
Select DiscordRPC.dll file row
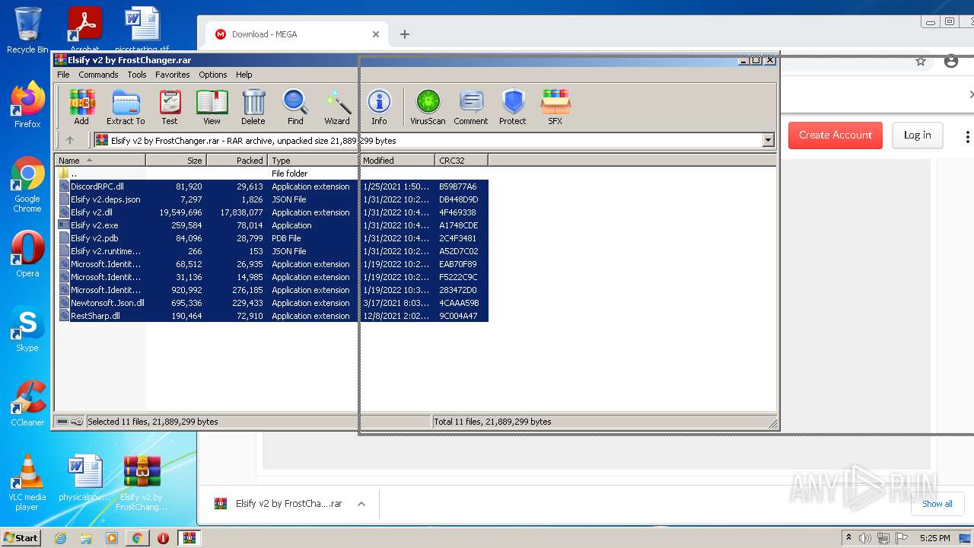[272, 186]
